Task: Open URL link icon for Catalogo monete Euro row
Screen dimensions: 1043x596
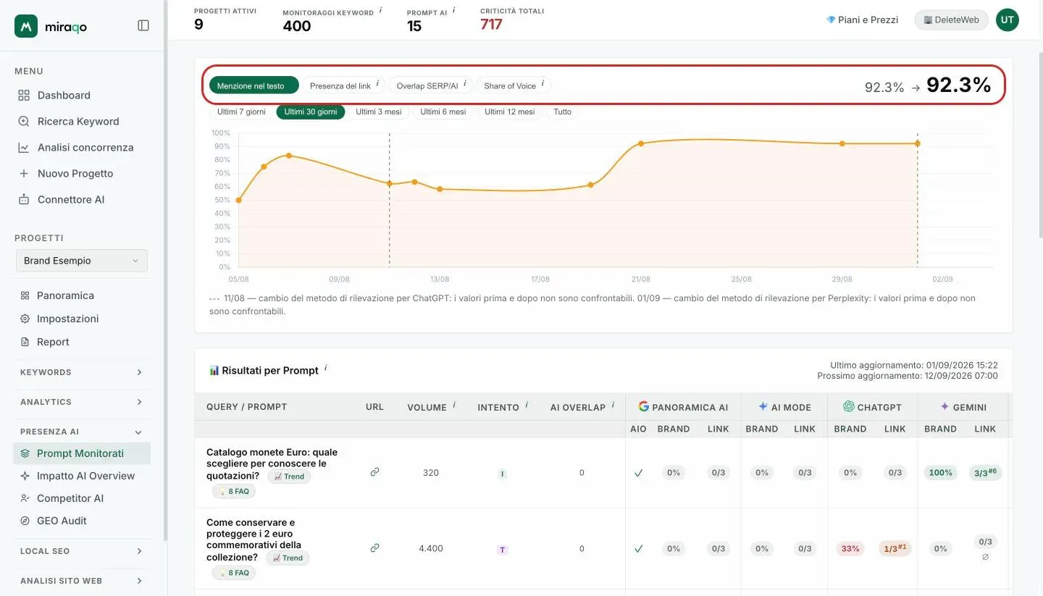Action: tap(374, 472)
